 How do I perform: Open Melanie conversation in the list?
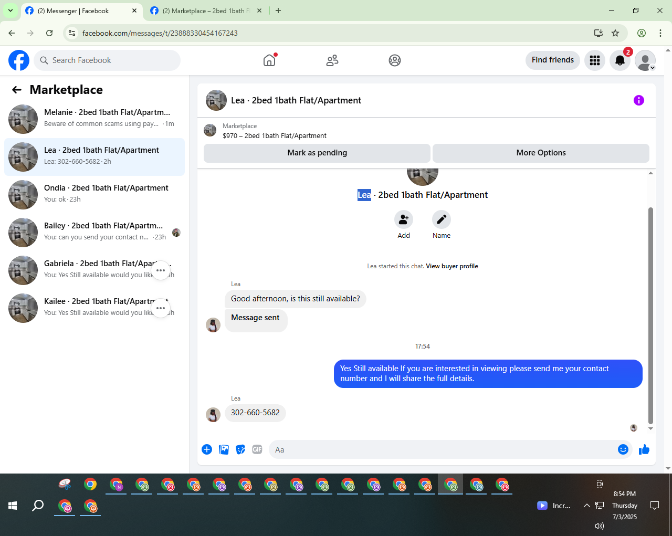[x=94, y=119]
